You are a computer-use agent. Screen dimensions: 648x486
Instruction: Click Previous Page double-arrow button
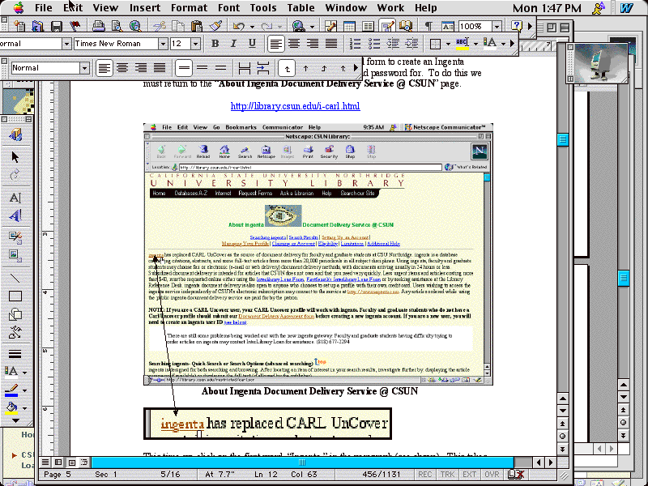(x=562, y=424)
